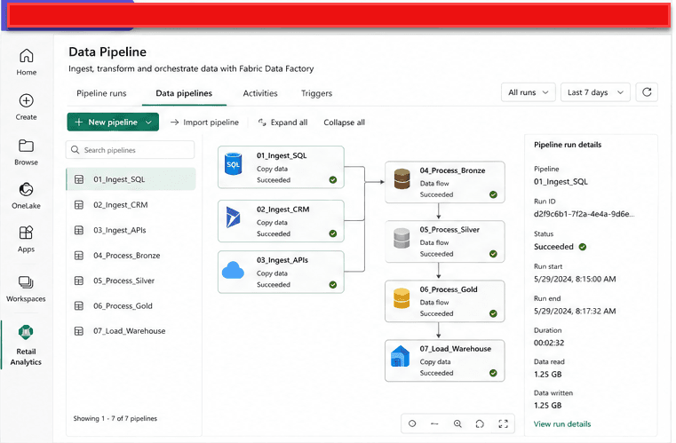Click the Dynamics icon on 02_Ingest_CRM card
Screen dimensions: 676x443
tap(233, 218)
